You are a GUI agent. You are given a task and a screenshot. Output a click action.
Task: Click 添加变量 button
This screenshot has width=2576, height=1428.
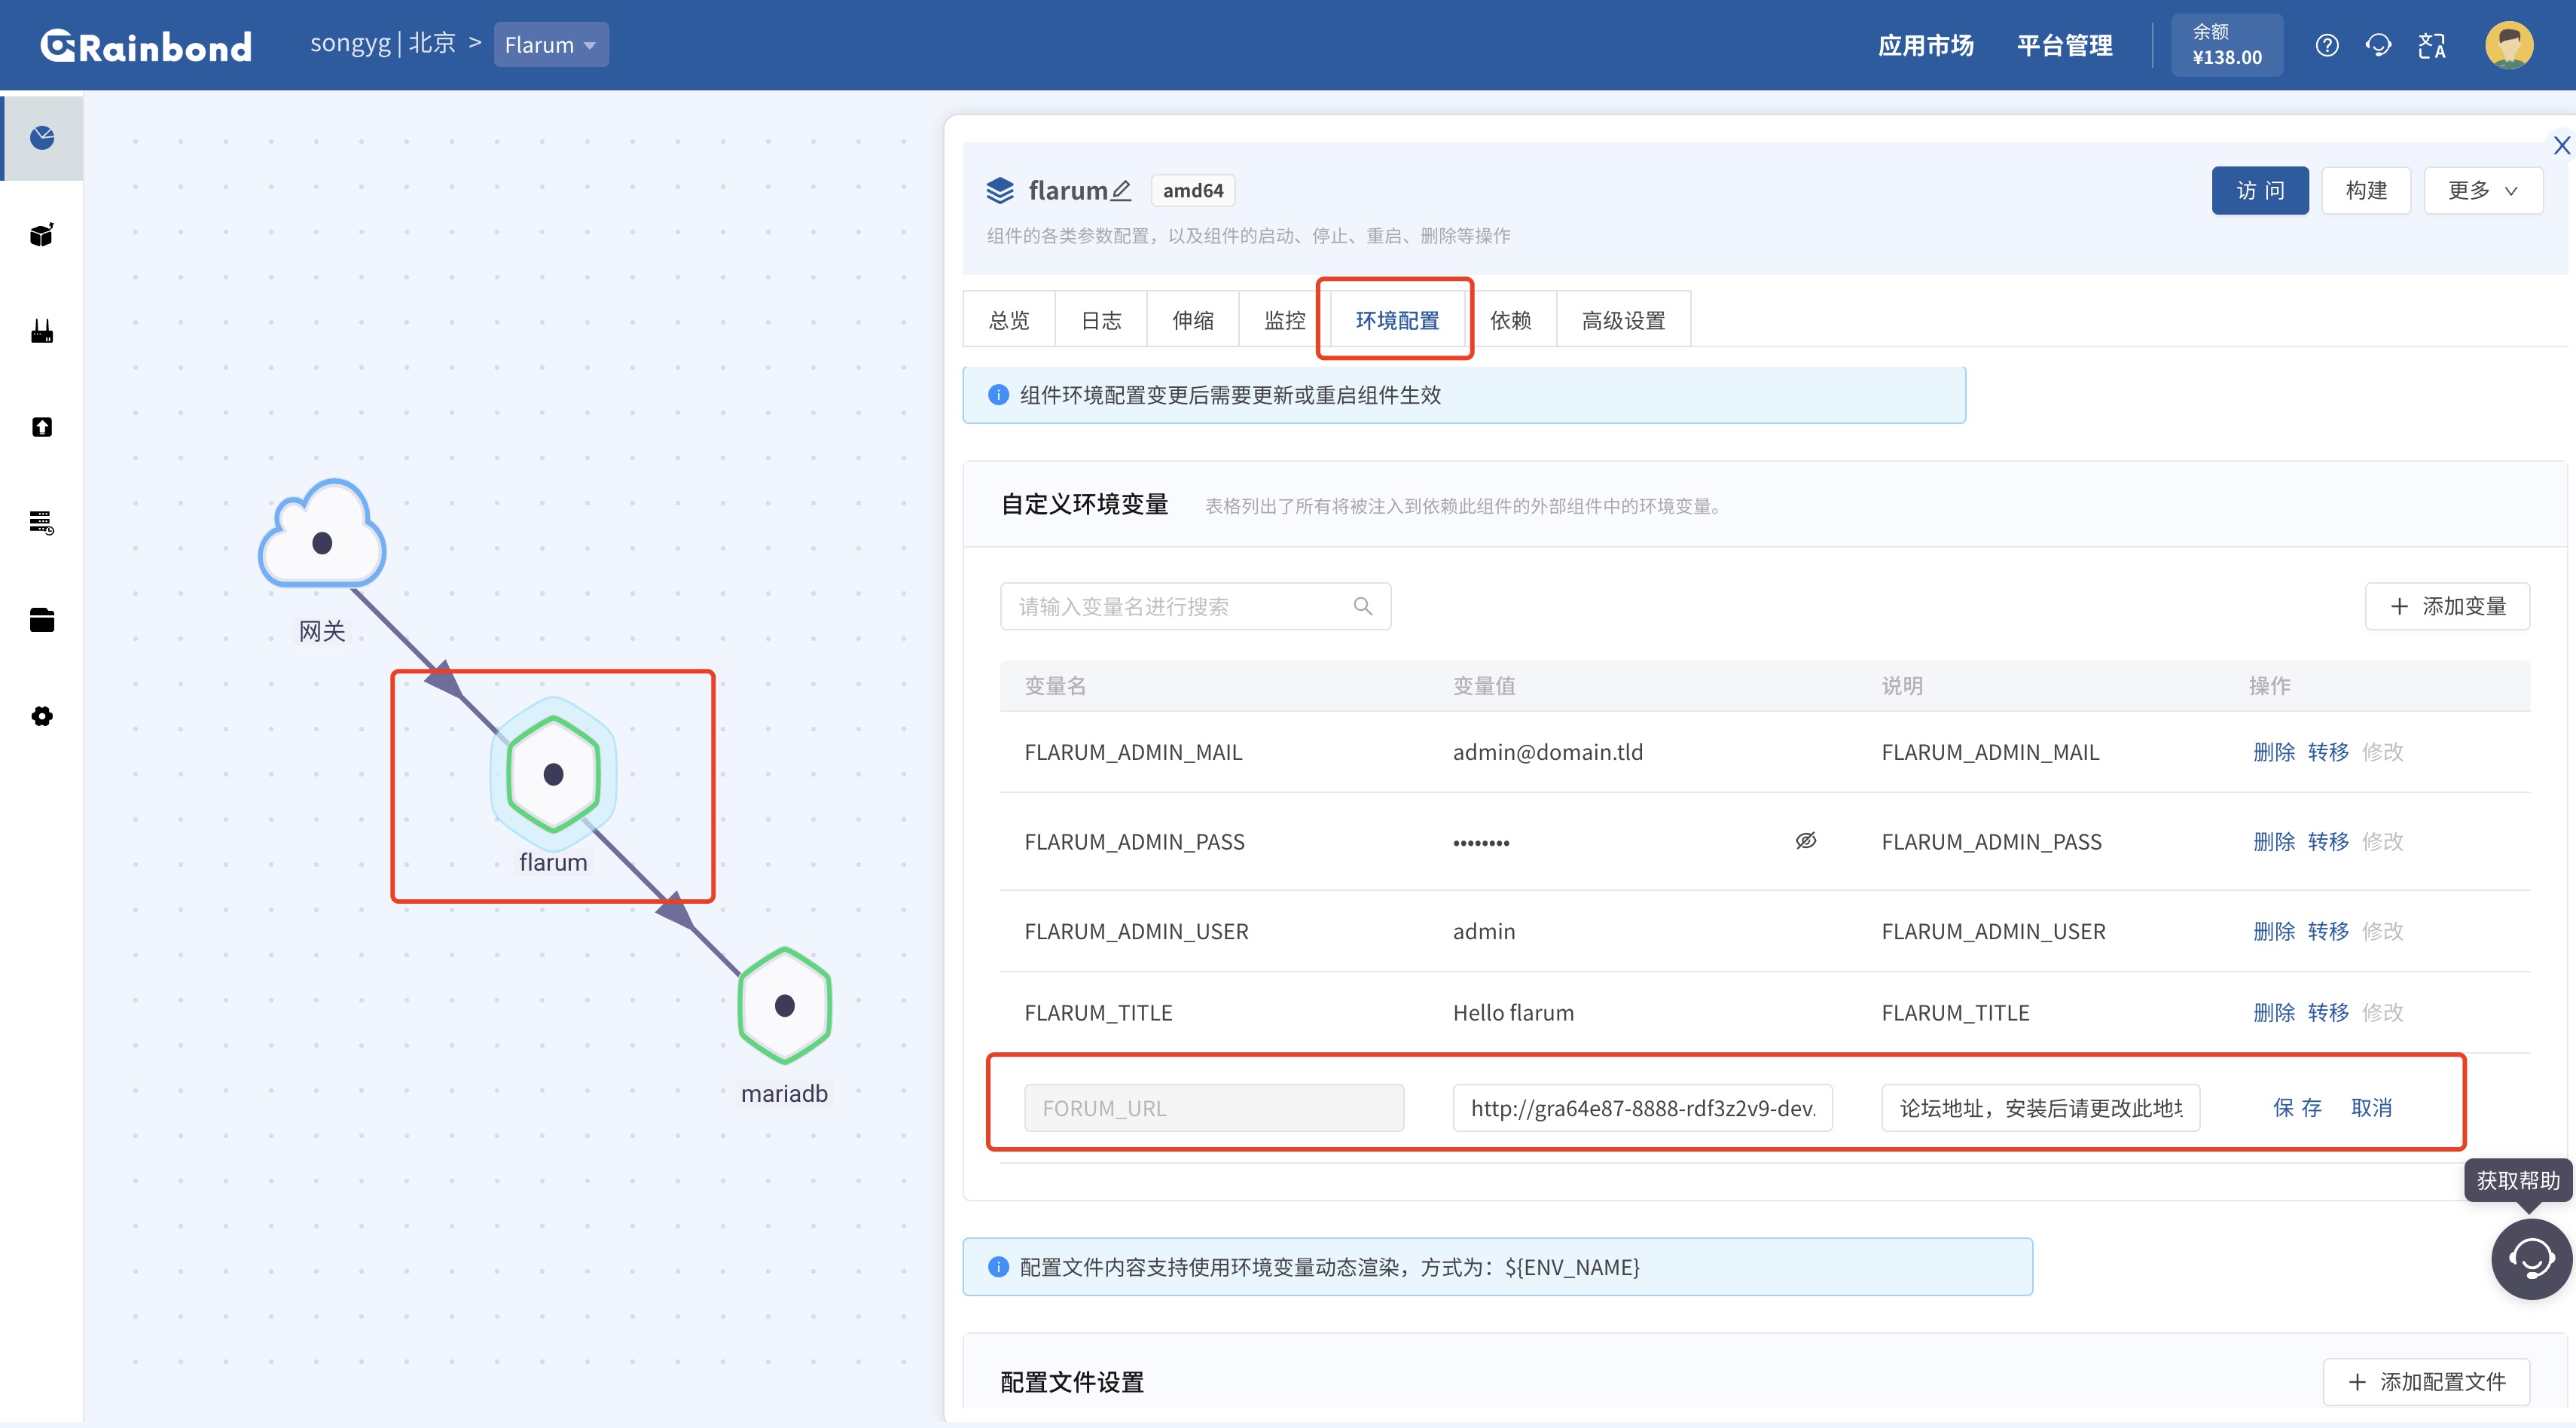pyautogui.click(x=2447, y=606)
